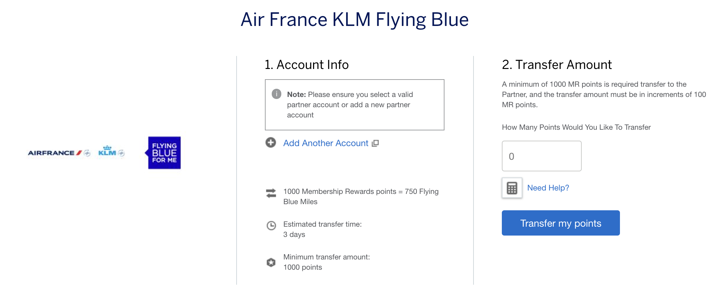Click the Air France logo
Image resolution: width=721 pixels, height=297 pixels.
(x=59, y=153)
